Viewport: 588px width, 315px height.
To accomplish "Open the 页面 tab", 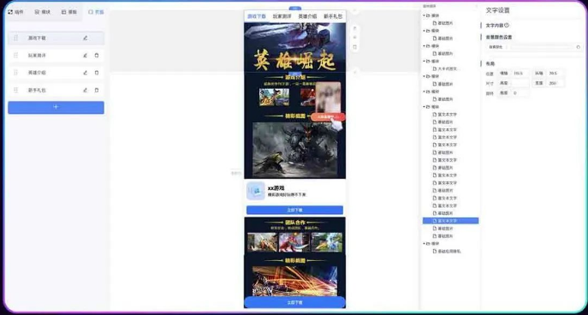I will 96,12.
